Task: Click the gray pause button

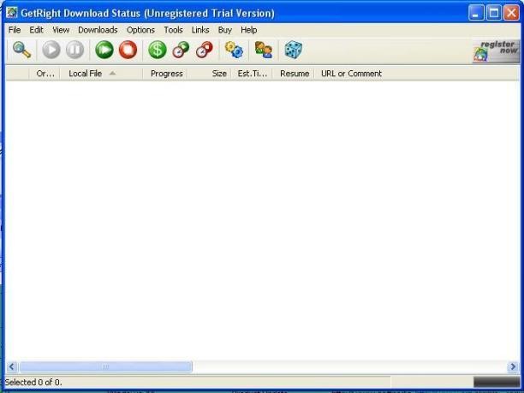Action: point(74,50)
